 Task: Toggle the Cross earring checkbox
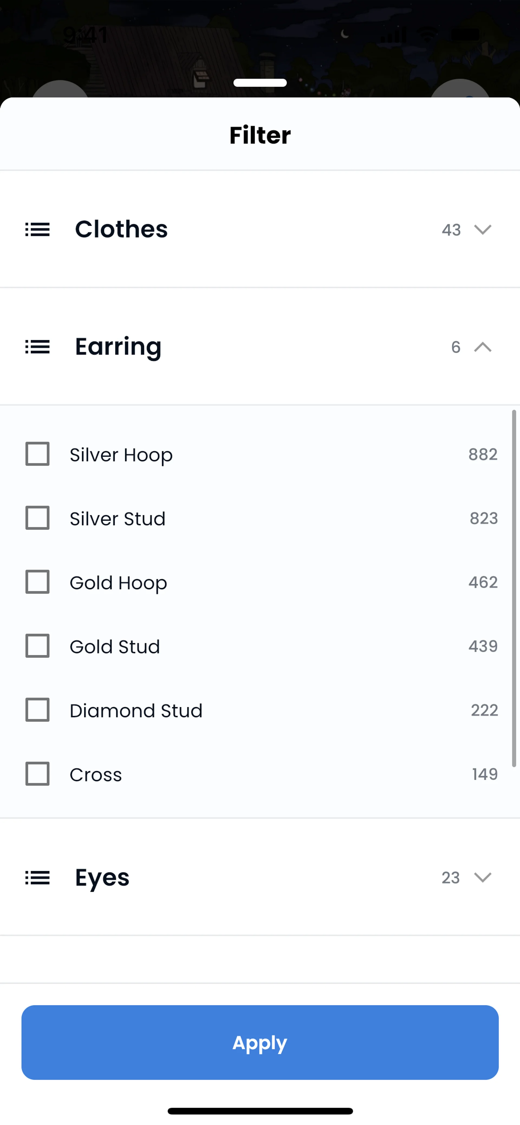coord(37,774)
